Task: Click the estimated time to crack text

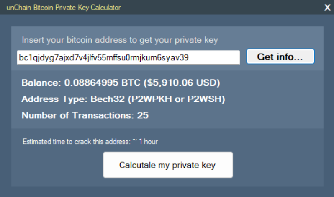Action: [77, 142]
